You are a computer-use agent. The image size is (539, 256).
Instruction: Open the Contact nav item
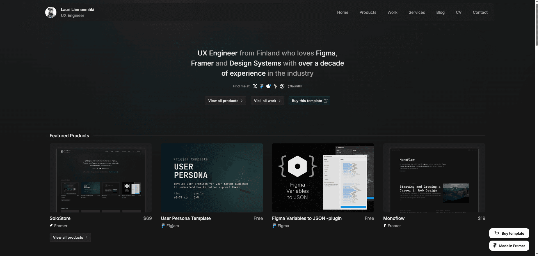click(480, 12)
